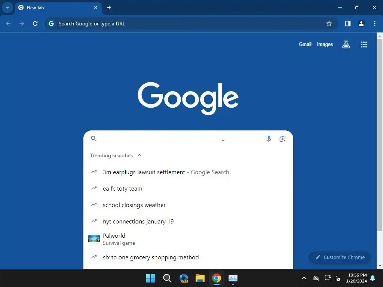This screenshot has height=287, width=383.
Task: Launch Edge PRE from taskbar
Action: pos(184,278)
